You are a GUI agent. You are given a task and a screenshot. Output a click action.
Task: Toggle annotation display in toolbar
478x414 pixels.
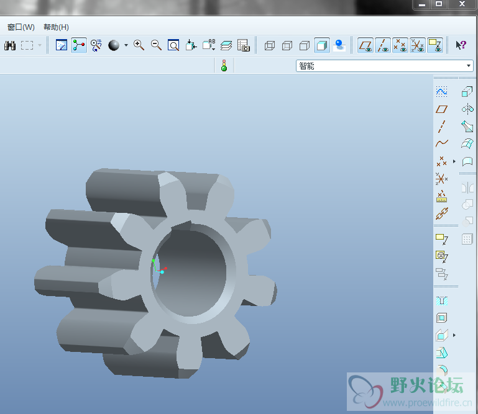coord(435,45)
